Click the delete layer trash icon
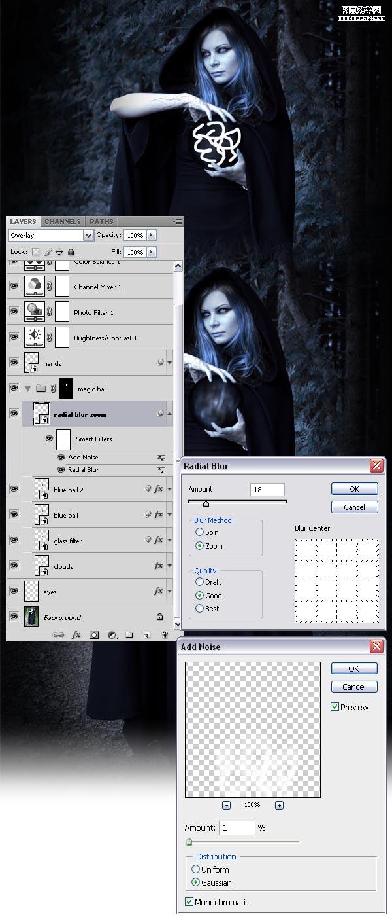Image resolution: width=392 pixels, height=919 pixels. click(x=165, y=634)
